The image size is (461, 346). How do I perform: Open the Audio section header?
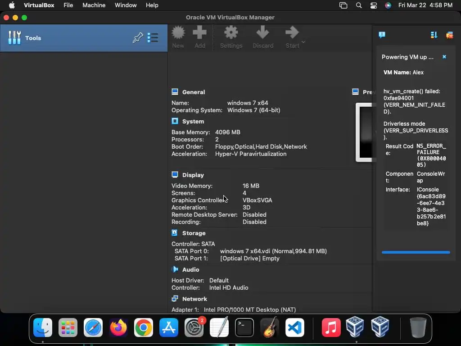coord(190,270)
